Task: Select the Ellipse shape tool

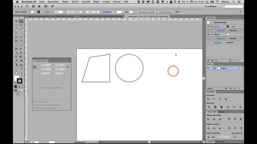Action: (16, 37)
